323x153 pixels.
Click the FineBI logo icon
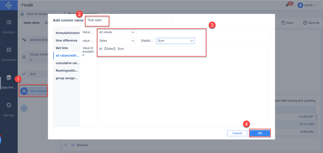click(x=9, y=5)
